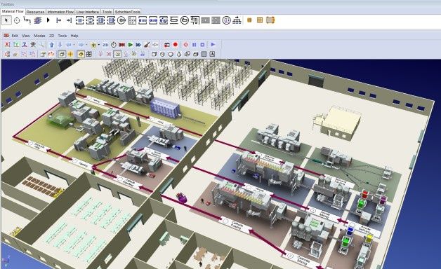Viewport: 441px width, 269px height.
Task: Open the lighting sun icon dropdown arrow
Action: point(99,45)
